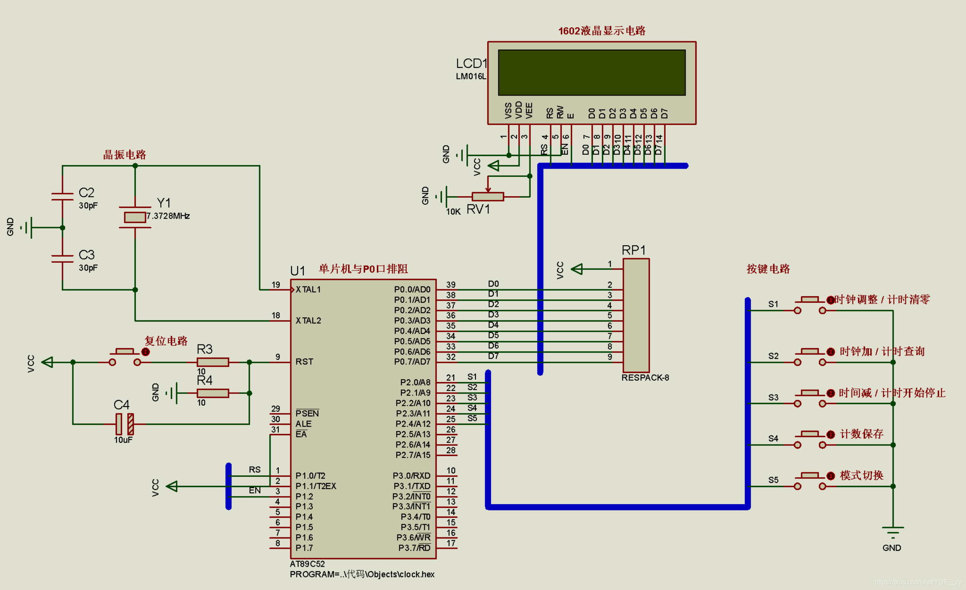The height and width of the screenshot is (590, 966).
Task: Select the RP1 resistor pack body
Action: click(x=636, y=315)
